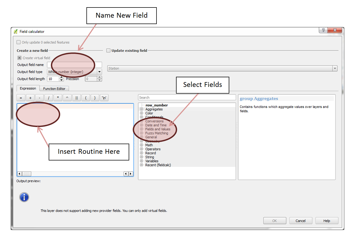Insert the closing parenthesis button

tap(95, 98)
